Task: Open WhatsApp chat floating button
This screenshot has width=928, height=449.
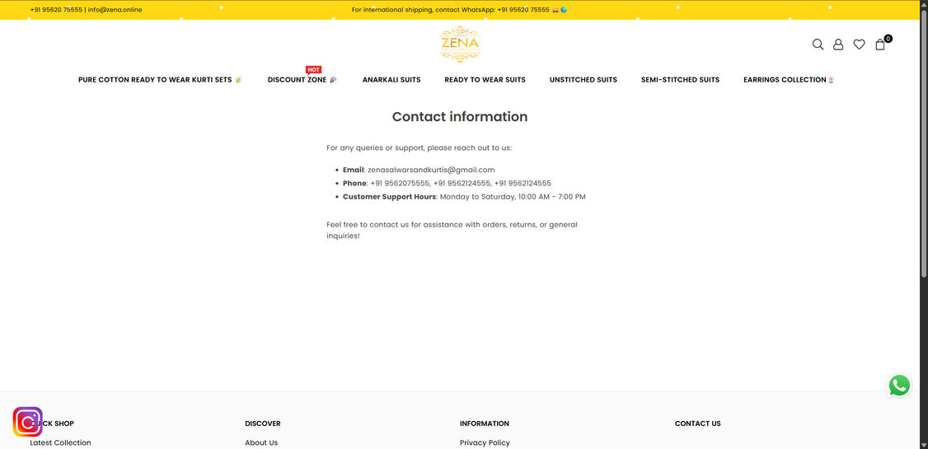Action: tap(899, 386)
